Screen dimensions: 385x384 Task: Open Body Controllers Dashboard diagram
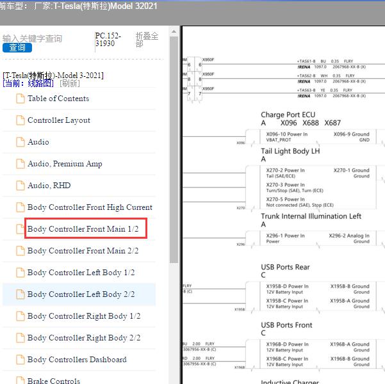tap(77, 360)
